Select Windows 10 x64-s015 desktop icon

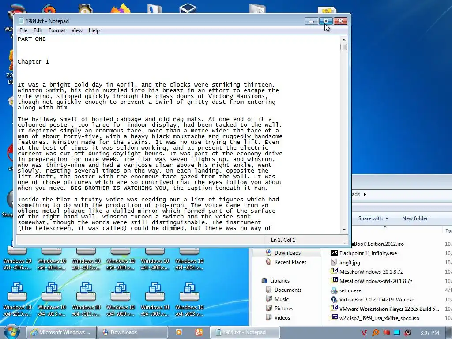tap(17, 299)
